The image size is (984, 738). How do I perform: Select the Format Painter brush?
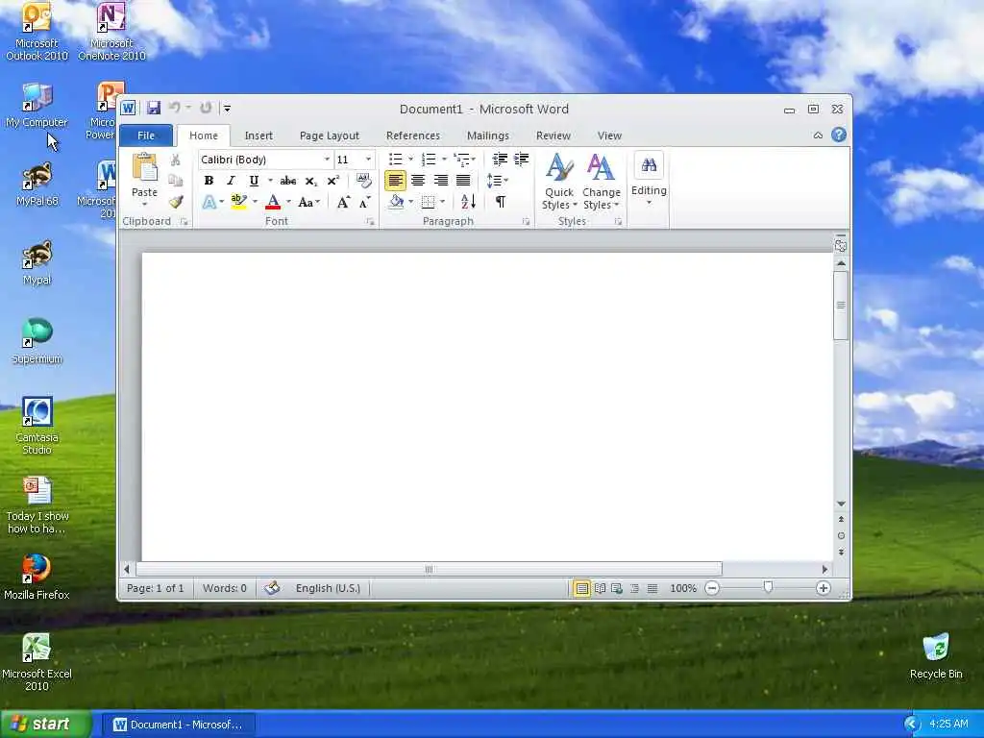176,202
